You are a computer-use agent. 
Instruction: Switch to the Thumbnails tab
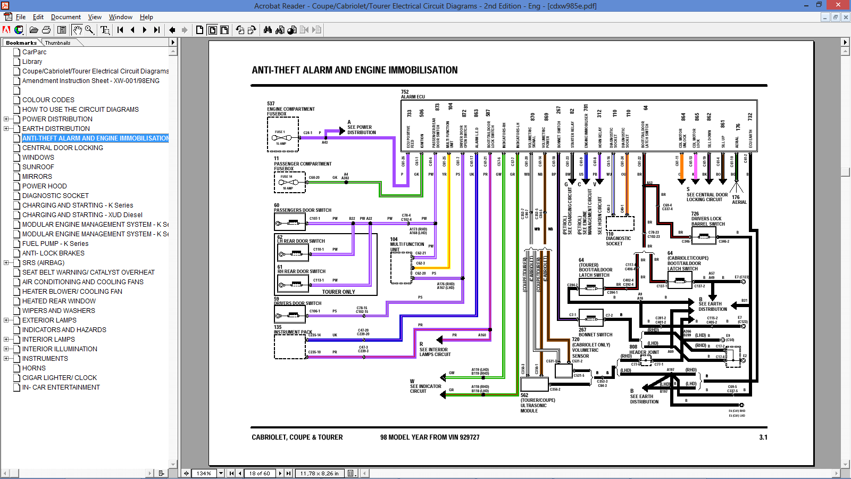(x=57, y=43)
